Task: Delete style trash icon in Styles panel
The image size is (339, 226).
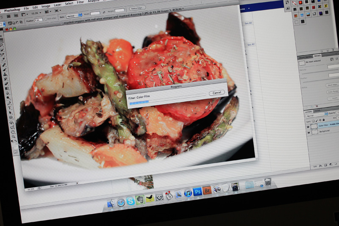Action: [334, 50]
